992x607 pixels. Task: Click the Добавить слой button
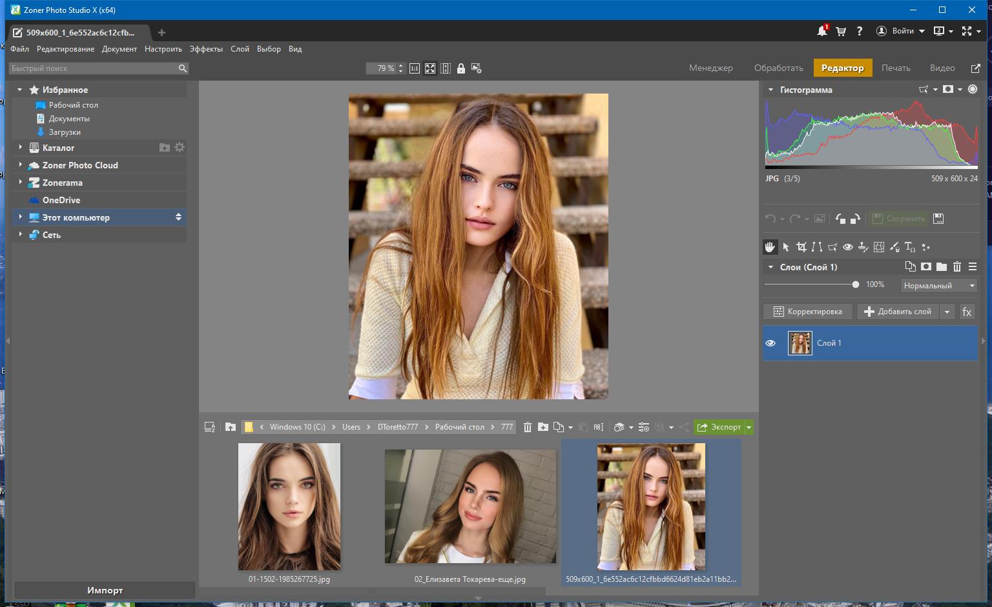point(898,312)
